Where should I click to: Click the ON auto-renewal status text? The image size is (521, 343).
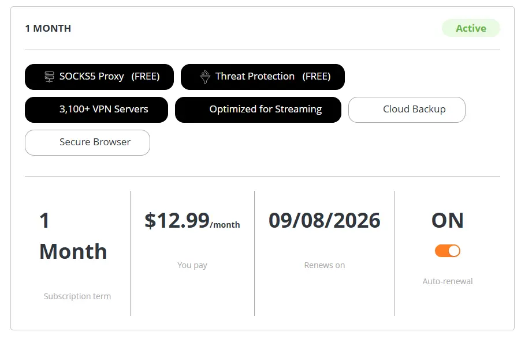447,220
